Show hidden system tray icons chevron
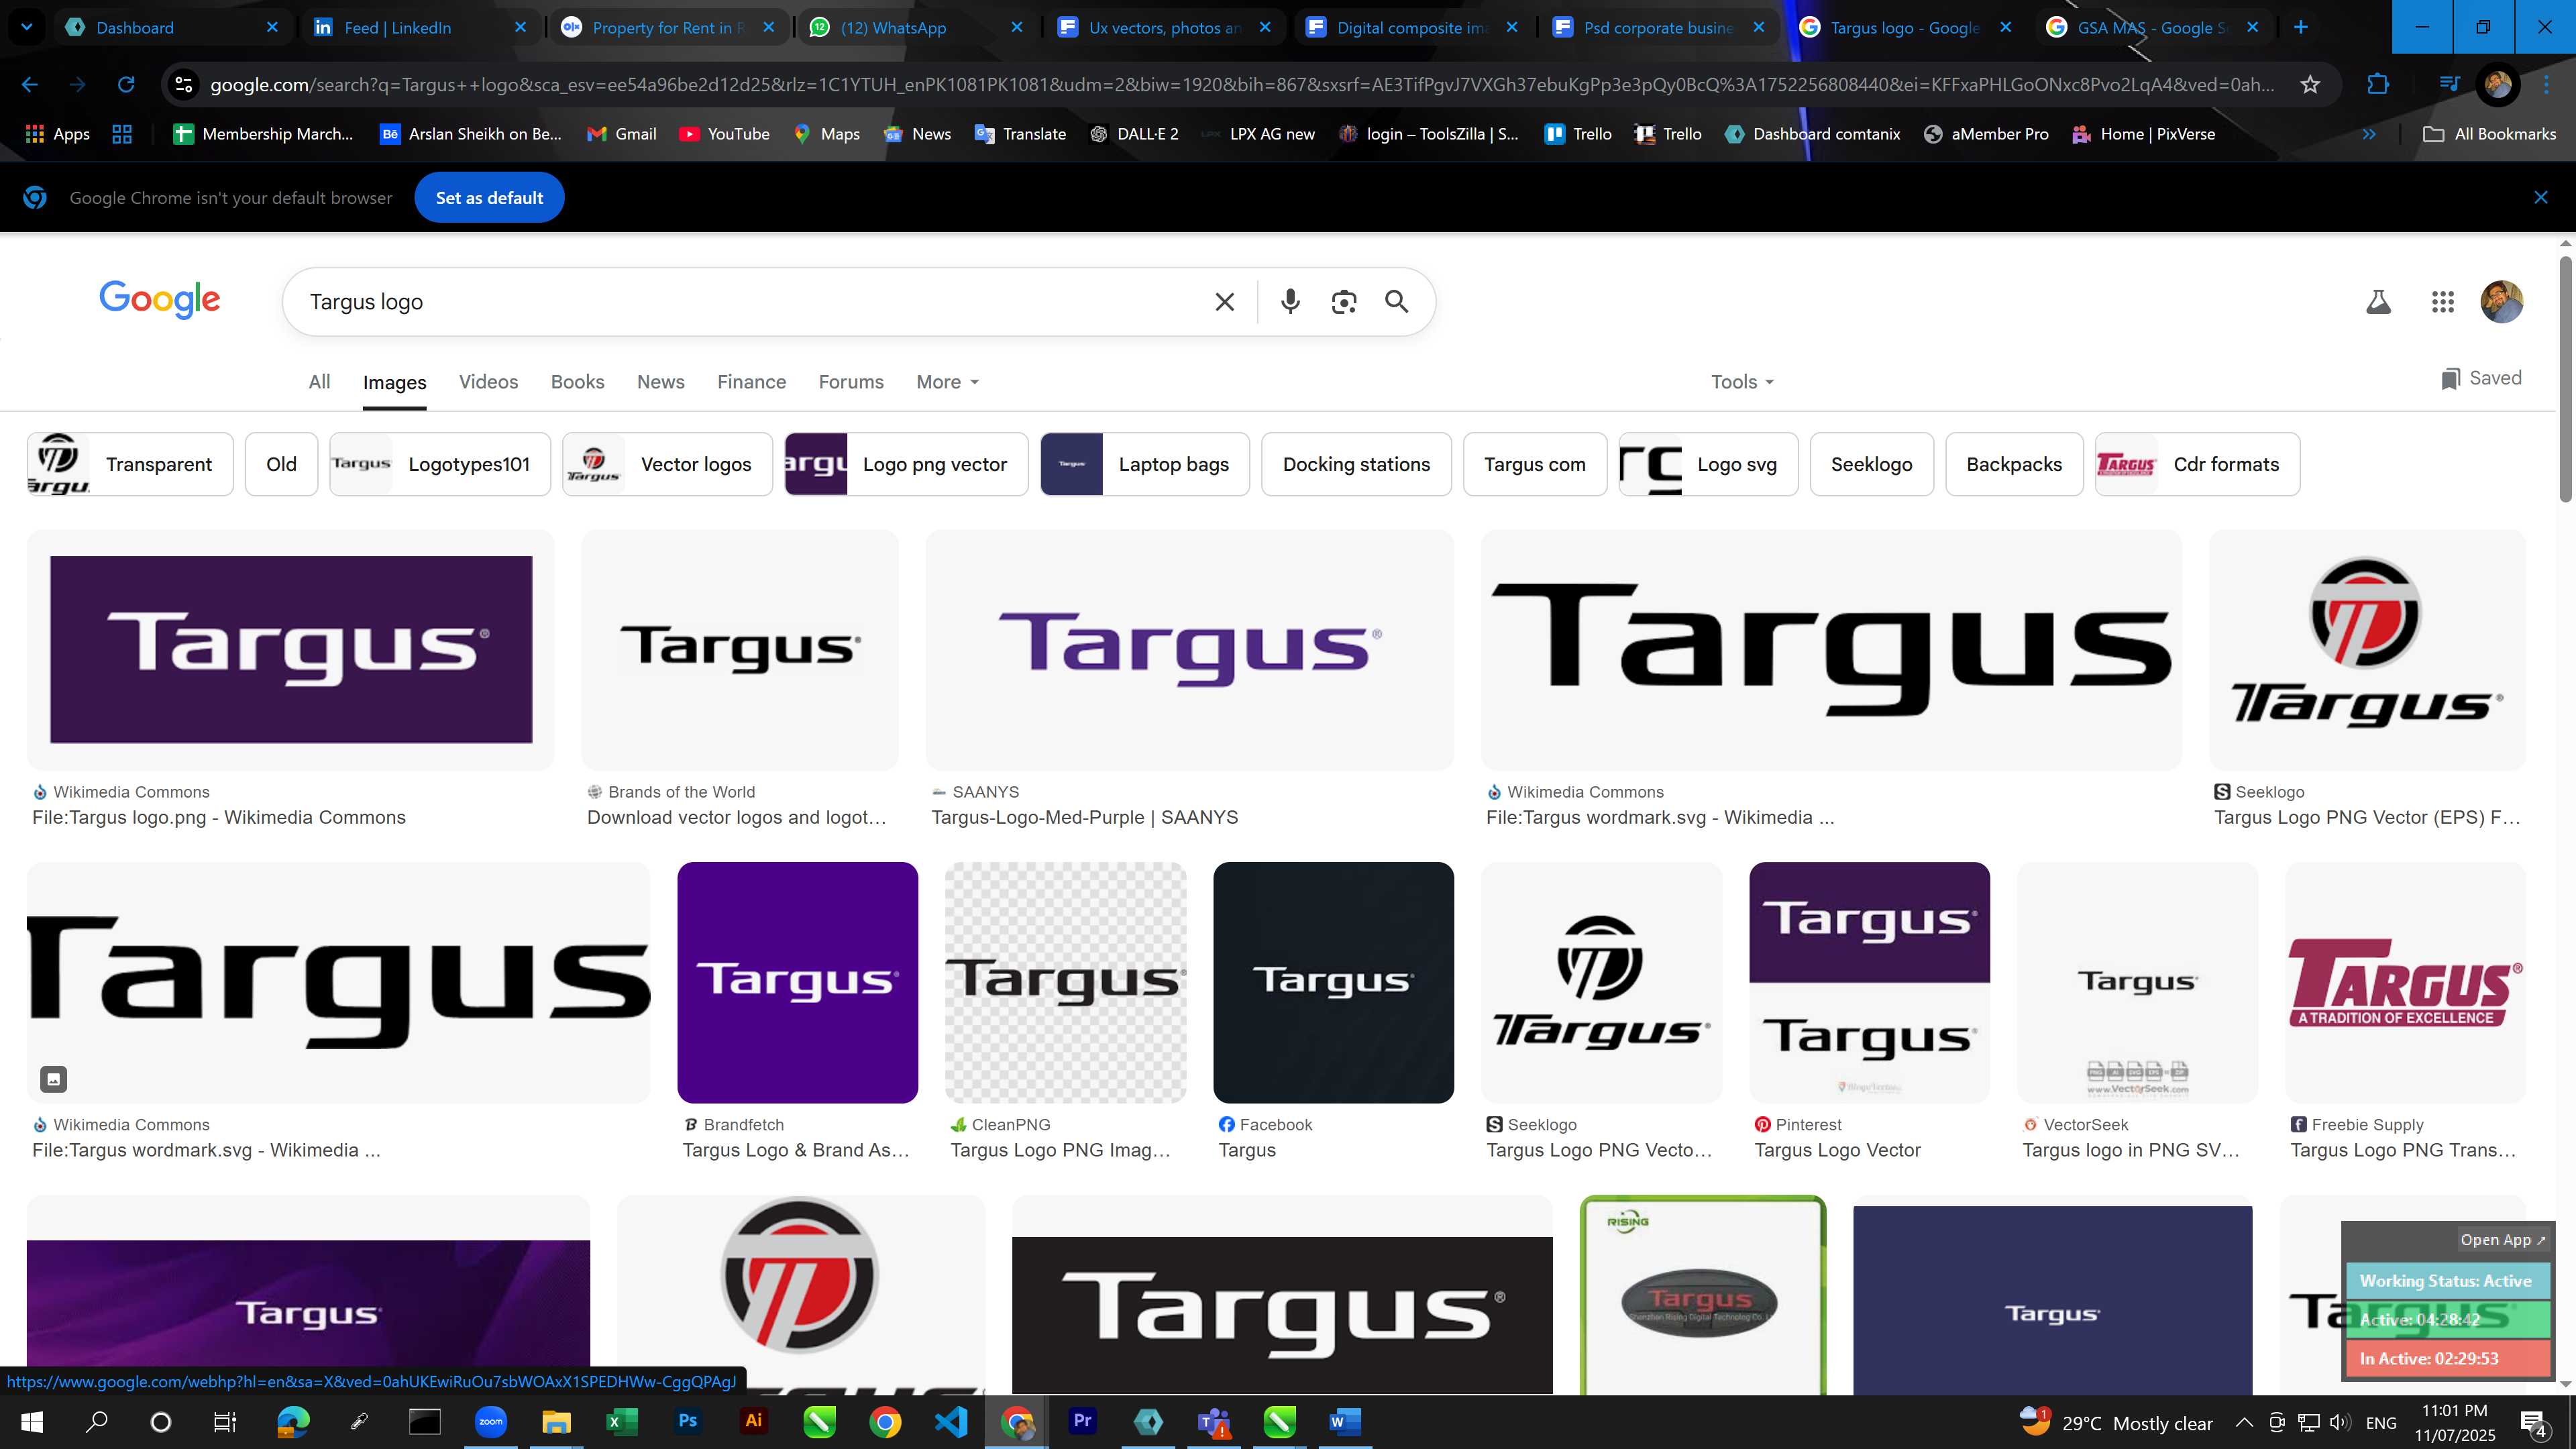Image resolution: width=2576 pixels, height=1449 pixels. (x=2244, y=1422)
